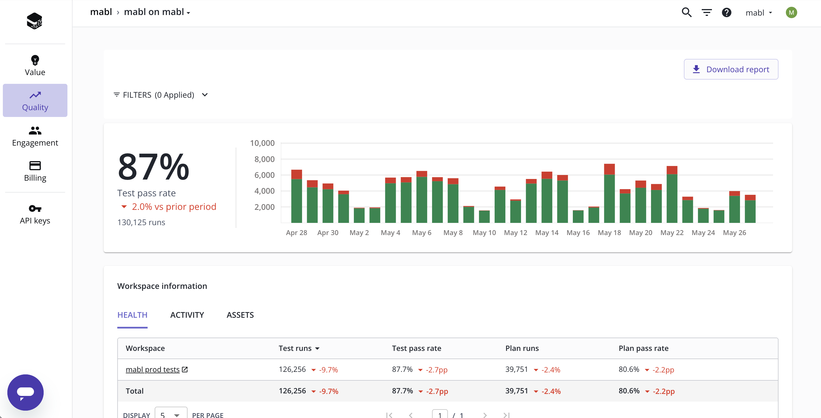Switch to the HEALTH tab
Image resolution: width=821 pixels, height=418 pixels.
132,315
